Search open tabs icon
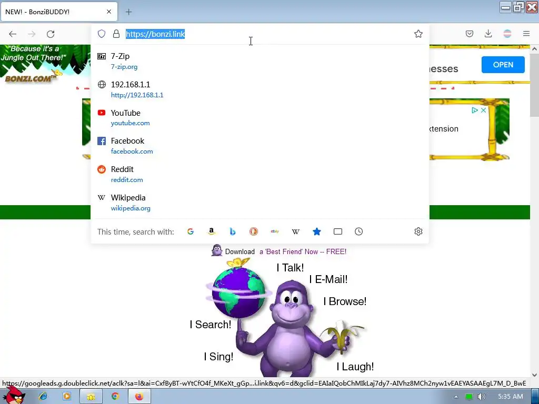The image size is (539, 404). (x=338, y=231)
